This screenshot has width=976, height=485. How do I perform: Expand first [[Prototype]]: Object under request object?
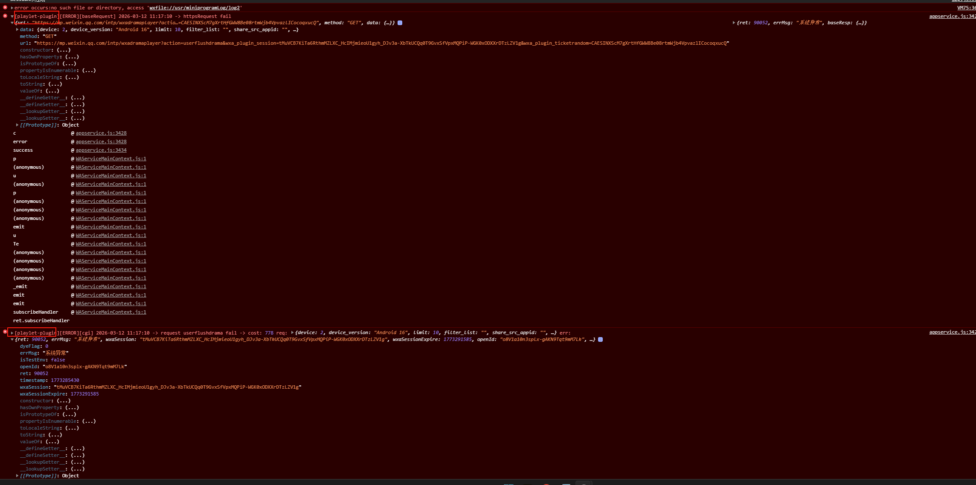pos(17,125)
